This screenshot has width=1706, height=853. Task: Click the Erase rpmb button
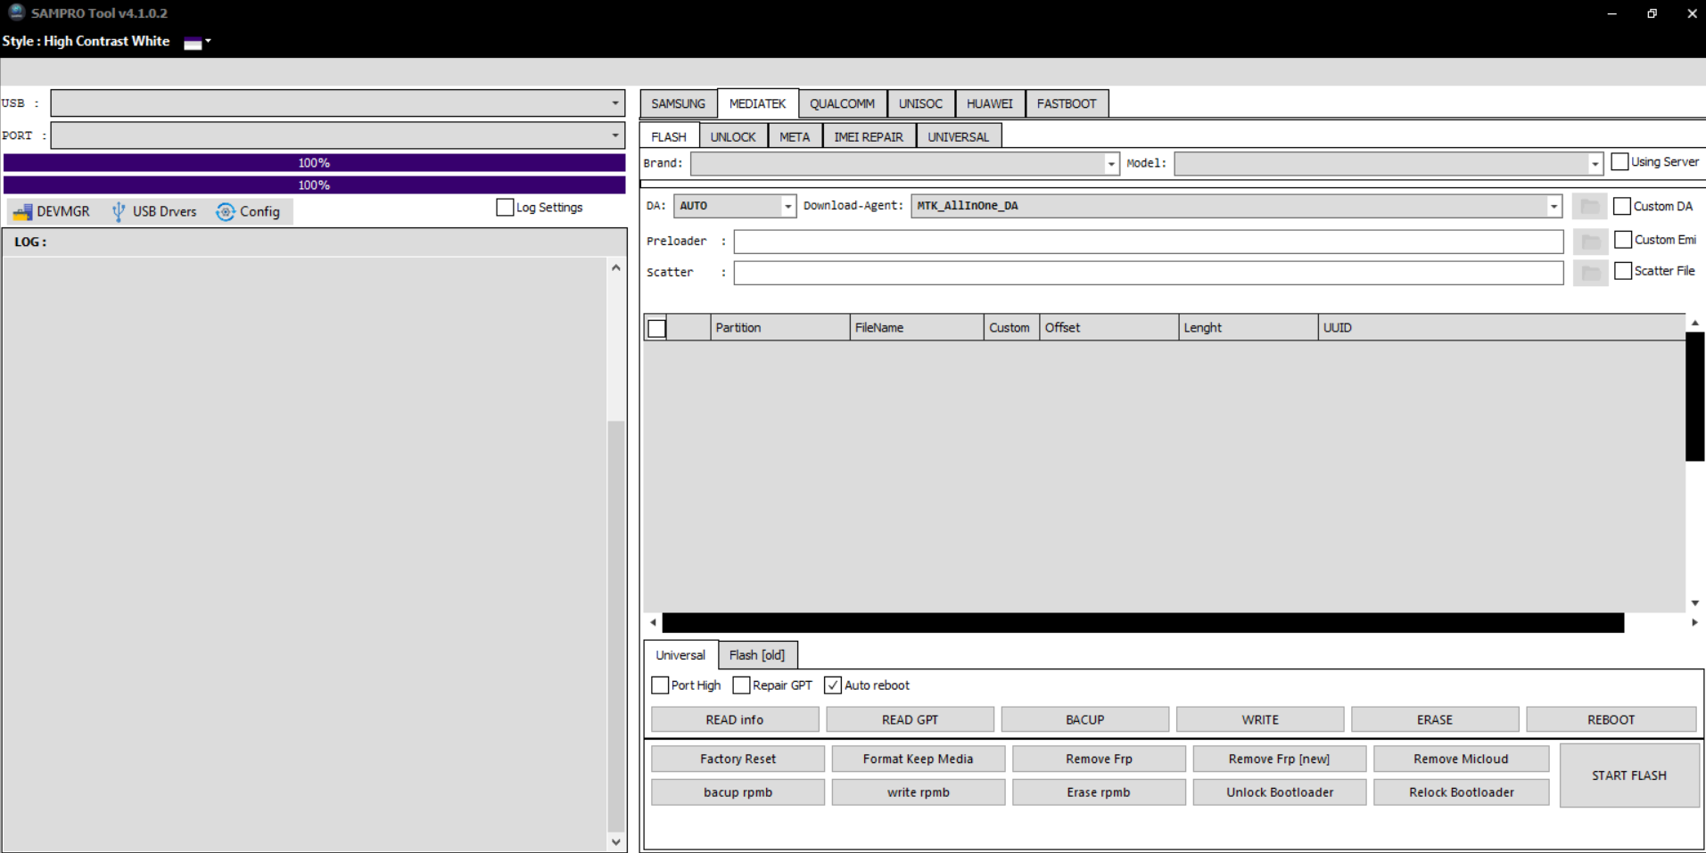pos(1099,792)
